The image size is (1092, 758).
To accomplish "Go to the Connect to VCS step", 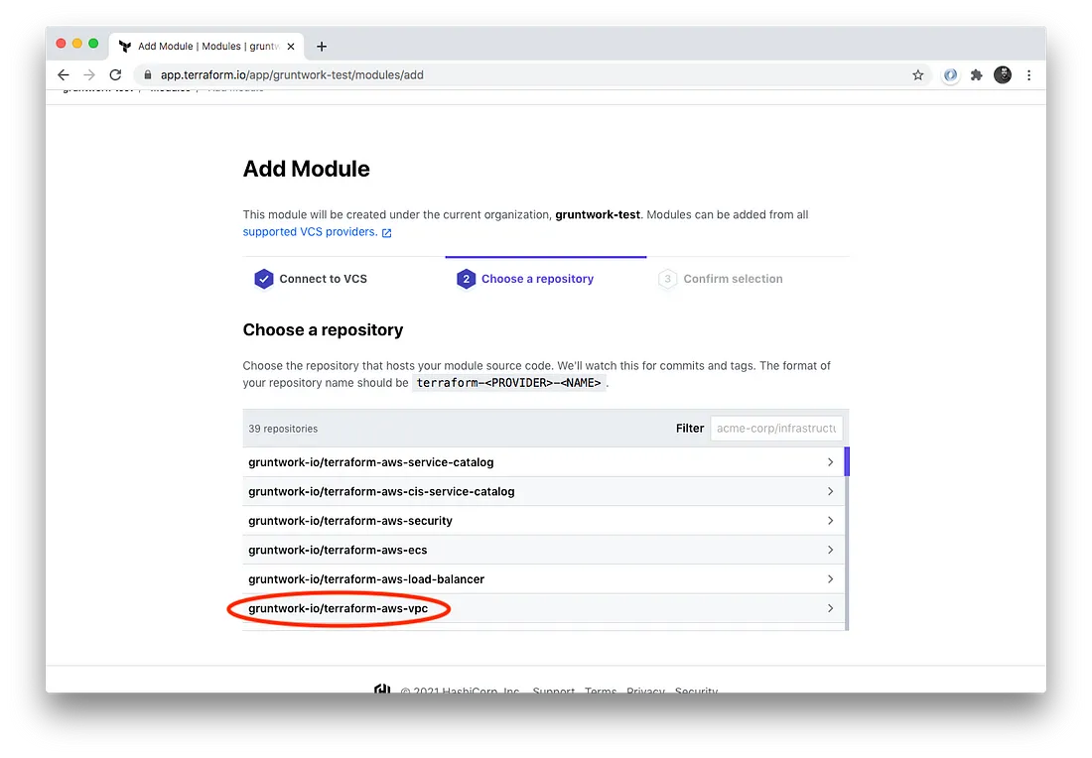I will [x=324, y=279].
